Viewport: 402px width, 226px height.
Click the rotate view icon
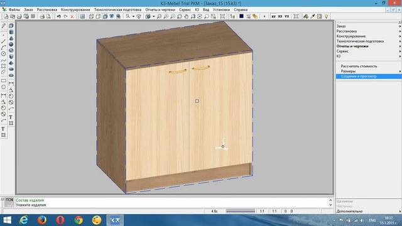click(x=200, y=16)
